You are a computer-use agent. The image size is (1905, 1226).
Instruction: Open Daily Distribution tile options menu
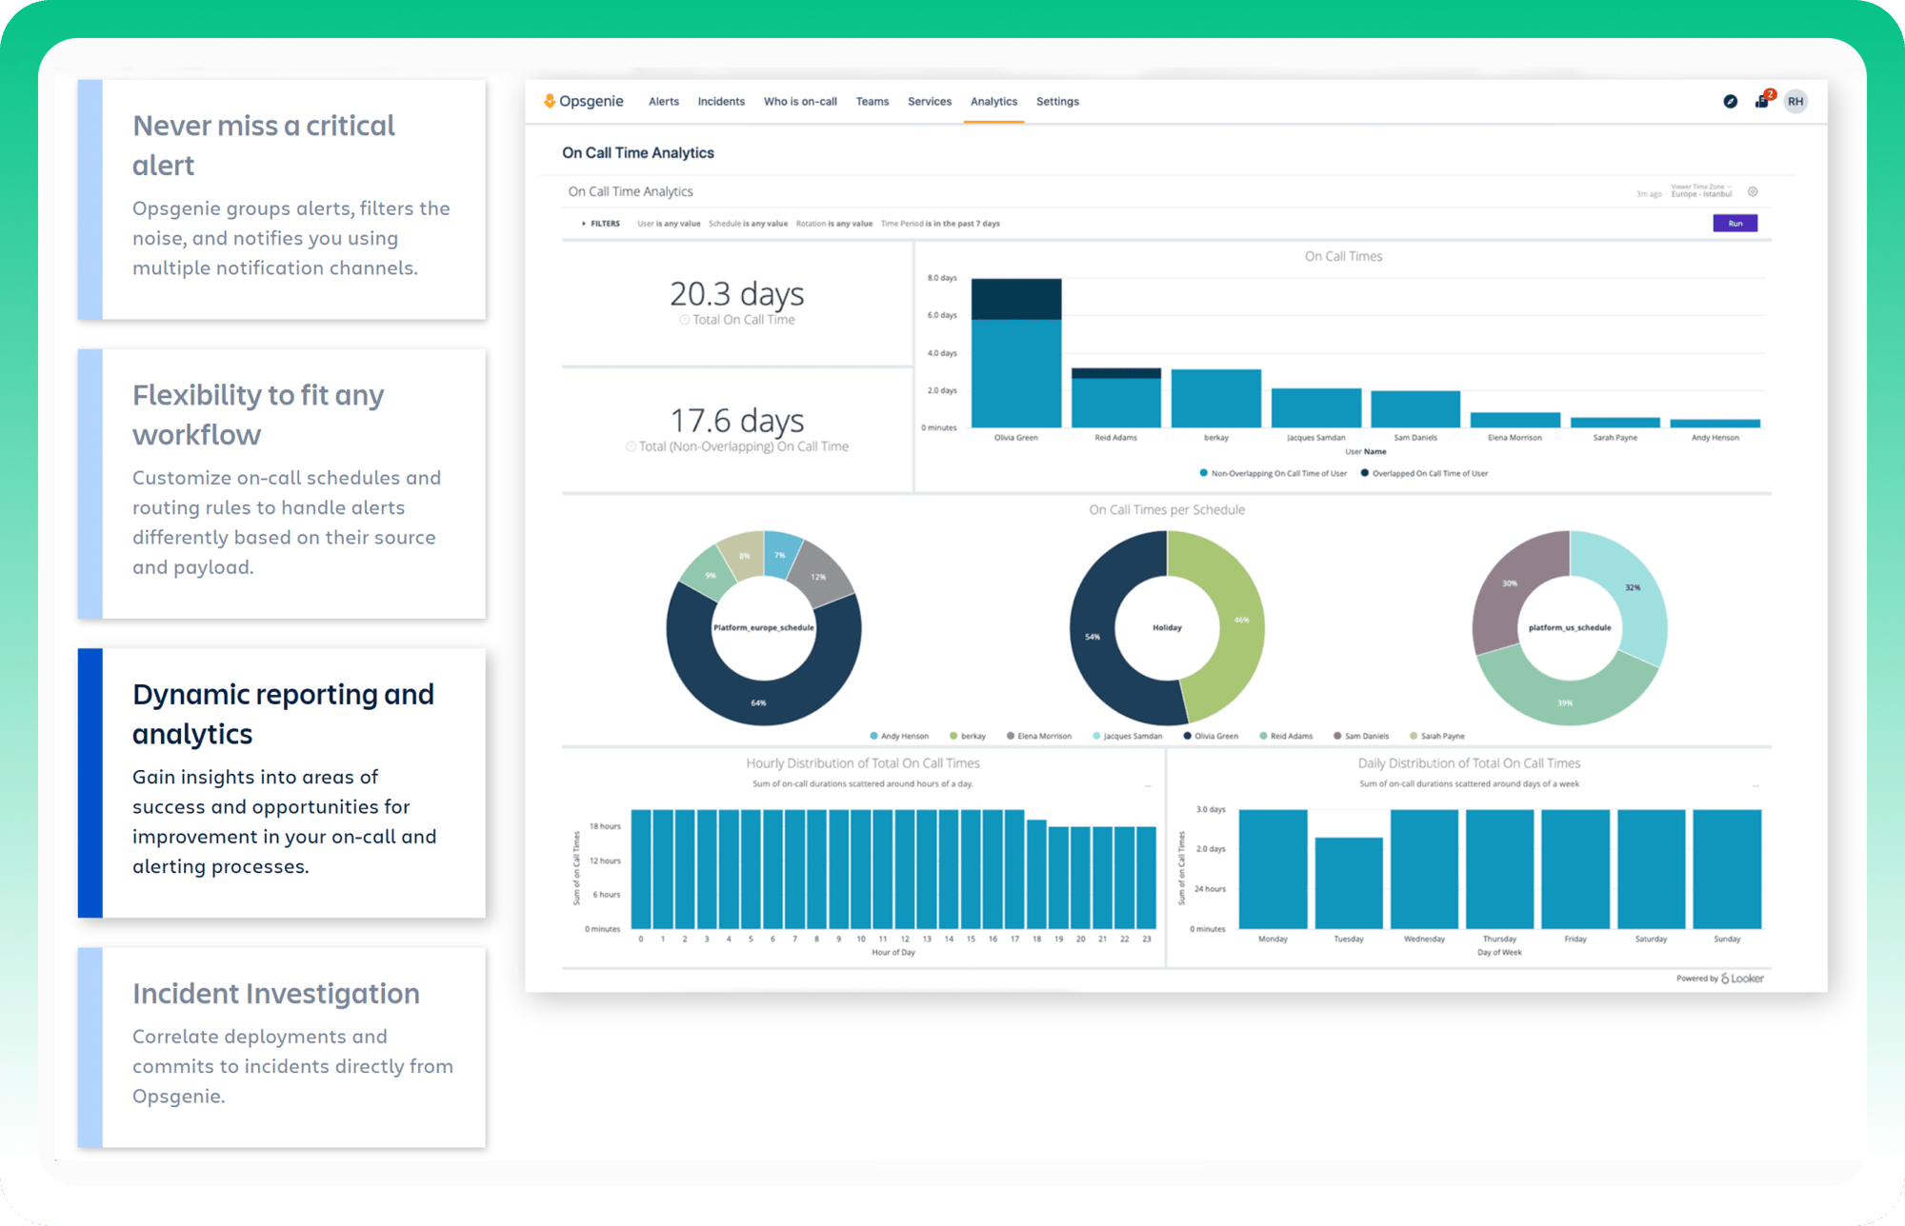[1755, 786]
